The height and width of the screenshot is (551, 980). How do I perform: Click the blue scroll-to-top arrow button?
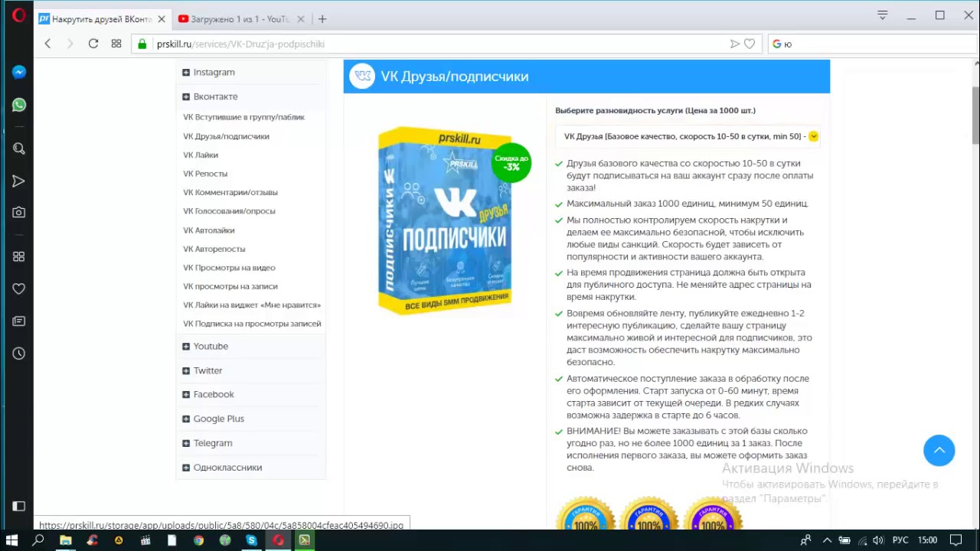pos(939,450)
